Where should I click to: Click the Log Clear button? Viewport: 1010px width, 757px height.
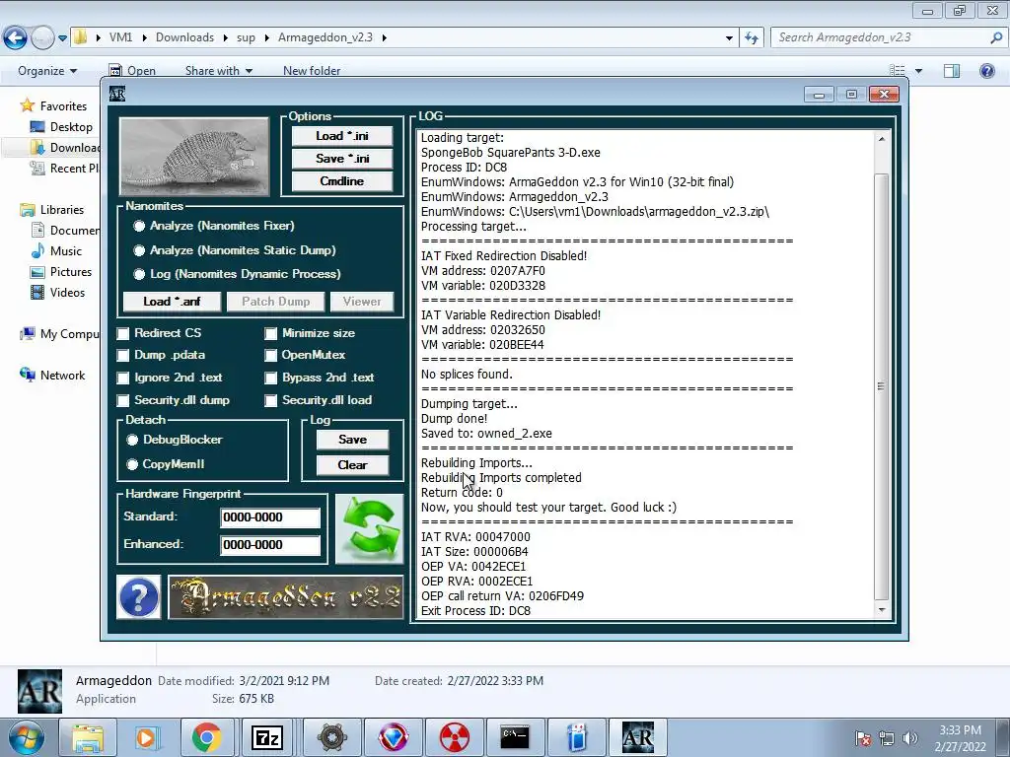pyautogui.click(x=352, y=465)
